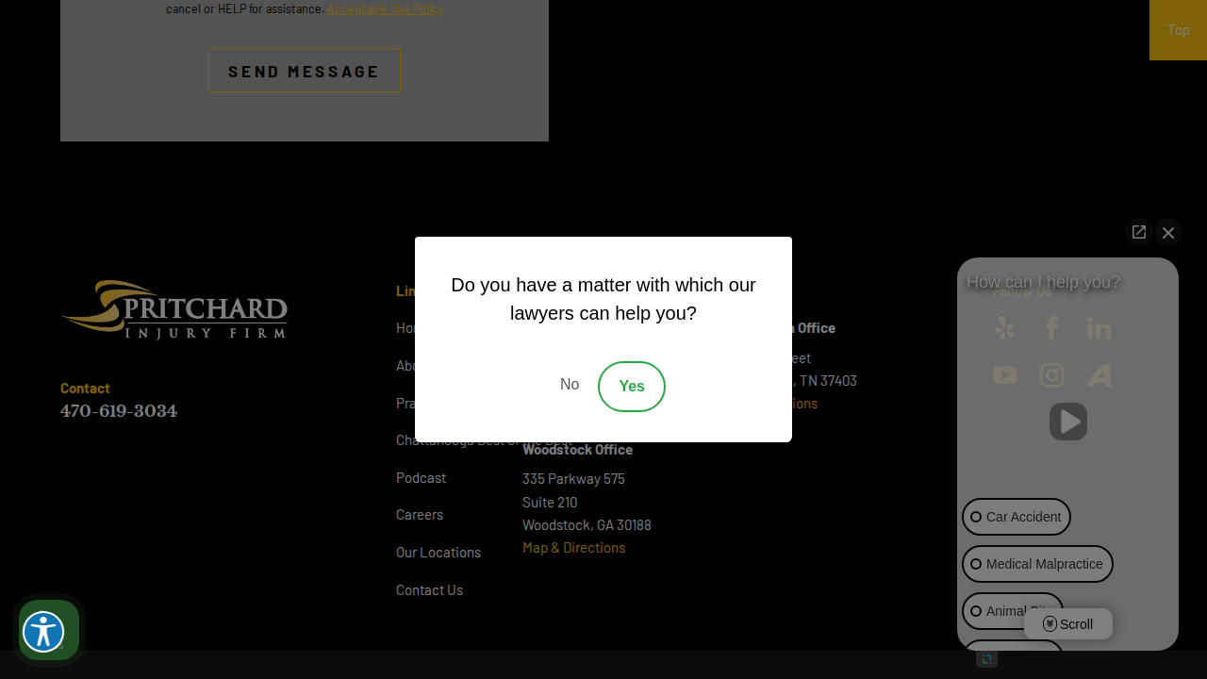
Task: Pop out the chat widget in new window
Action: coord(1139,232)
